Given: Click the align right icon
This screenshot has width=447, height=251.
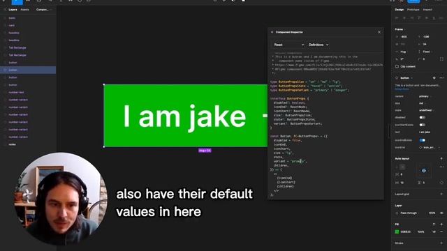Looking at the screenshot, I should click(x=411, y=18).
